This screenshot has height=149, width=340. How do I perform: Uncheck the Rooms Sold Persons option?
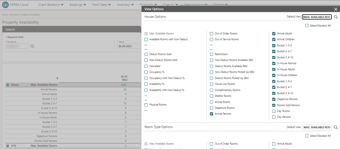[x=274, y=105]
